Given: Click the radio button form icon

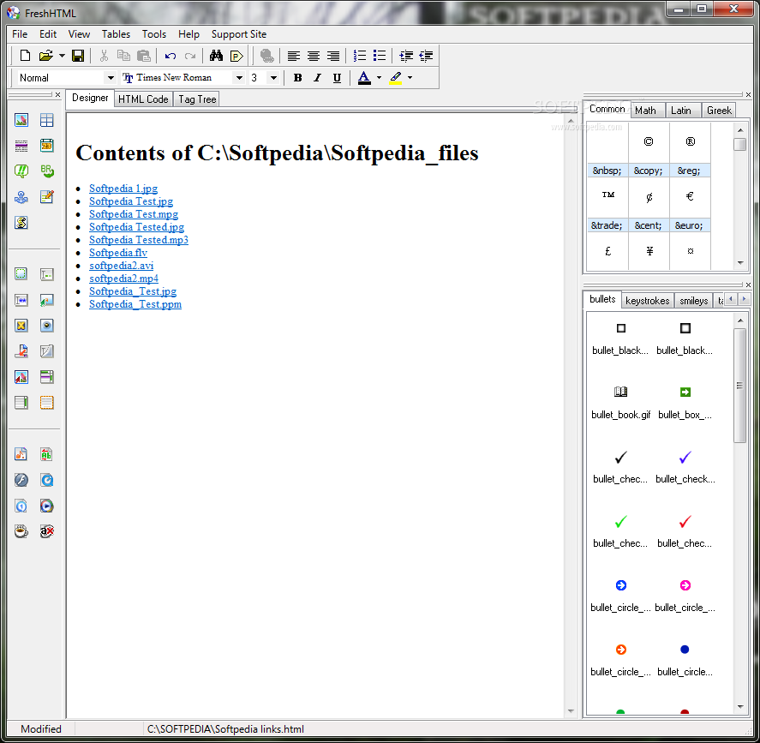Looking at the screenshot, I should coord(46,326).
